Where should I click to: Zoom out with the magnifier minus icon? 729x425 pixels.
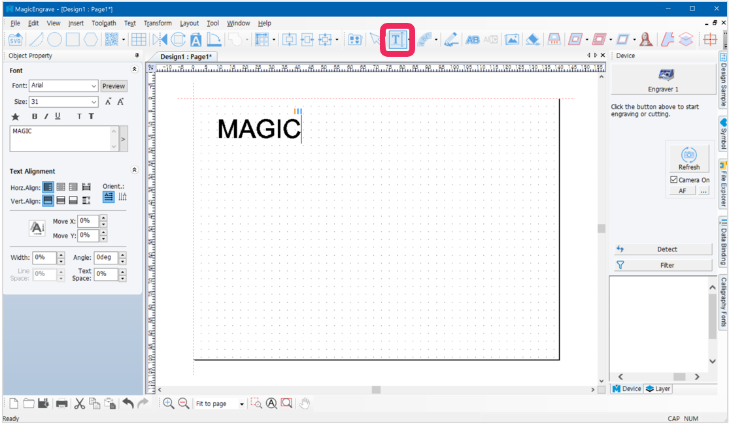pos(184,403)
